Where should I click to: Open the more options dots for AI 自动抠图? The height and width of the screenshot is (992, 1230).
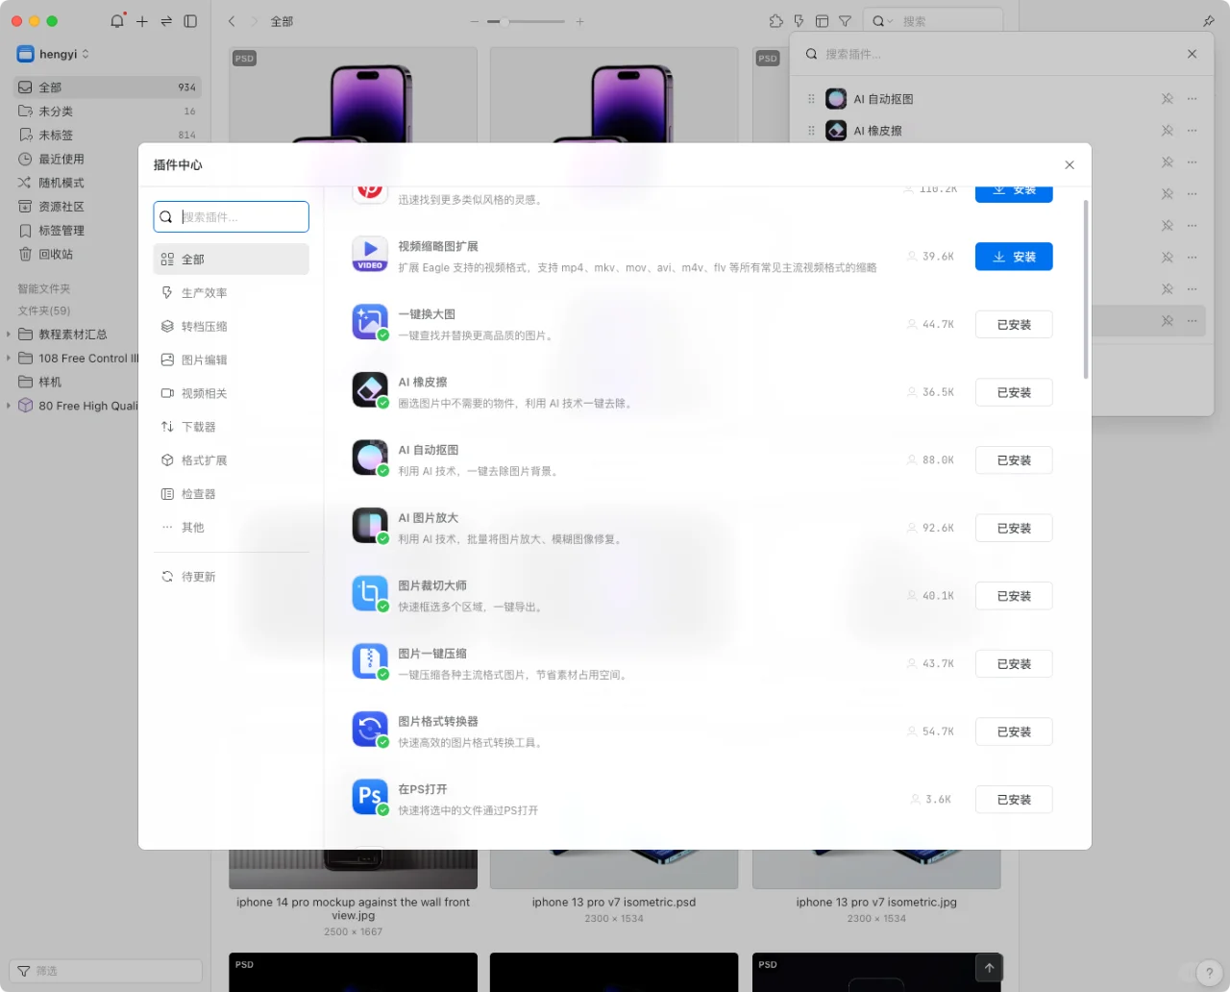1192,99
